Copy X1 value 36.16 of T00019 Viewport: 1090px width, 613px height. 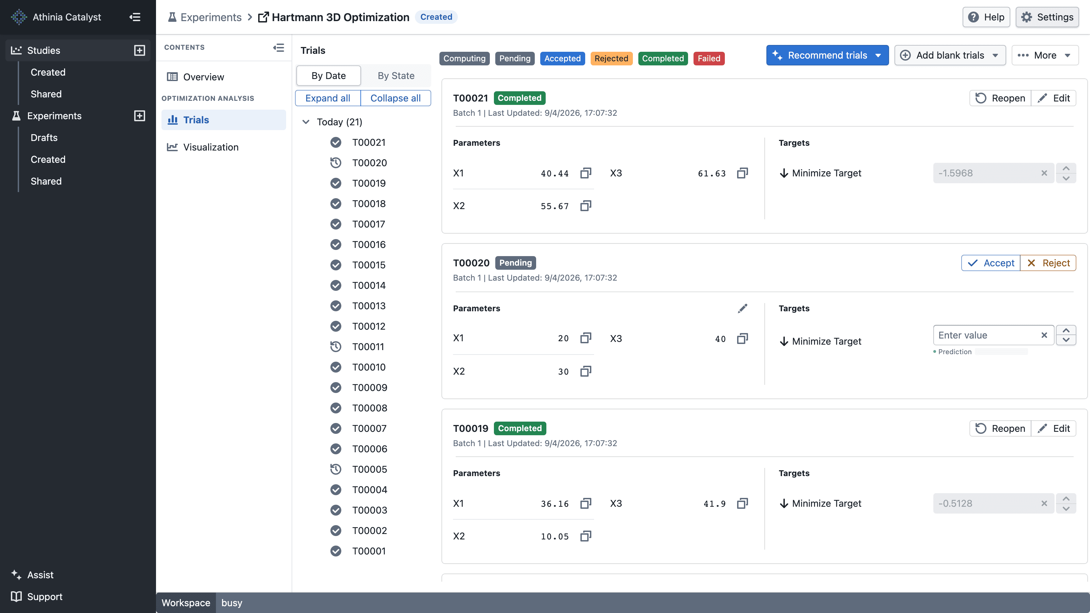coord(586,503)
